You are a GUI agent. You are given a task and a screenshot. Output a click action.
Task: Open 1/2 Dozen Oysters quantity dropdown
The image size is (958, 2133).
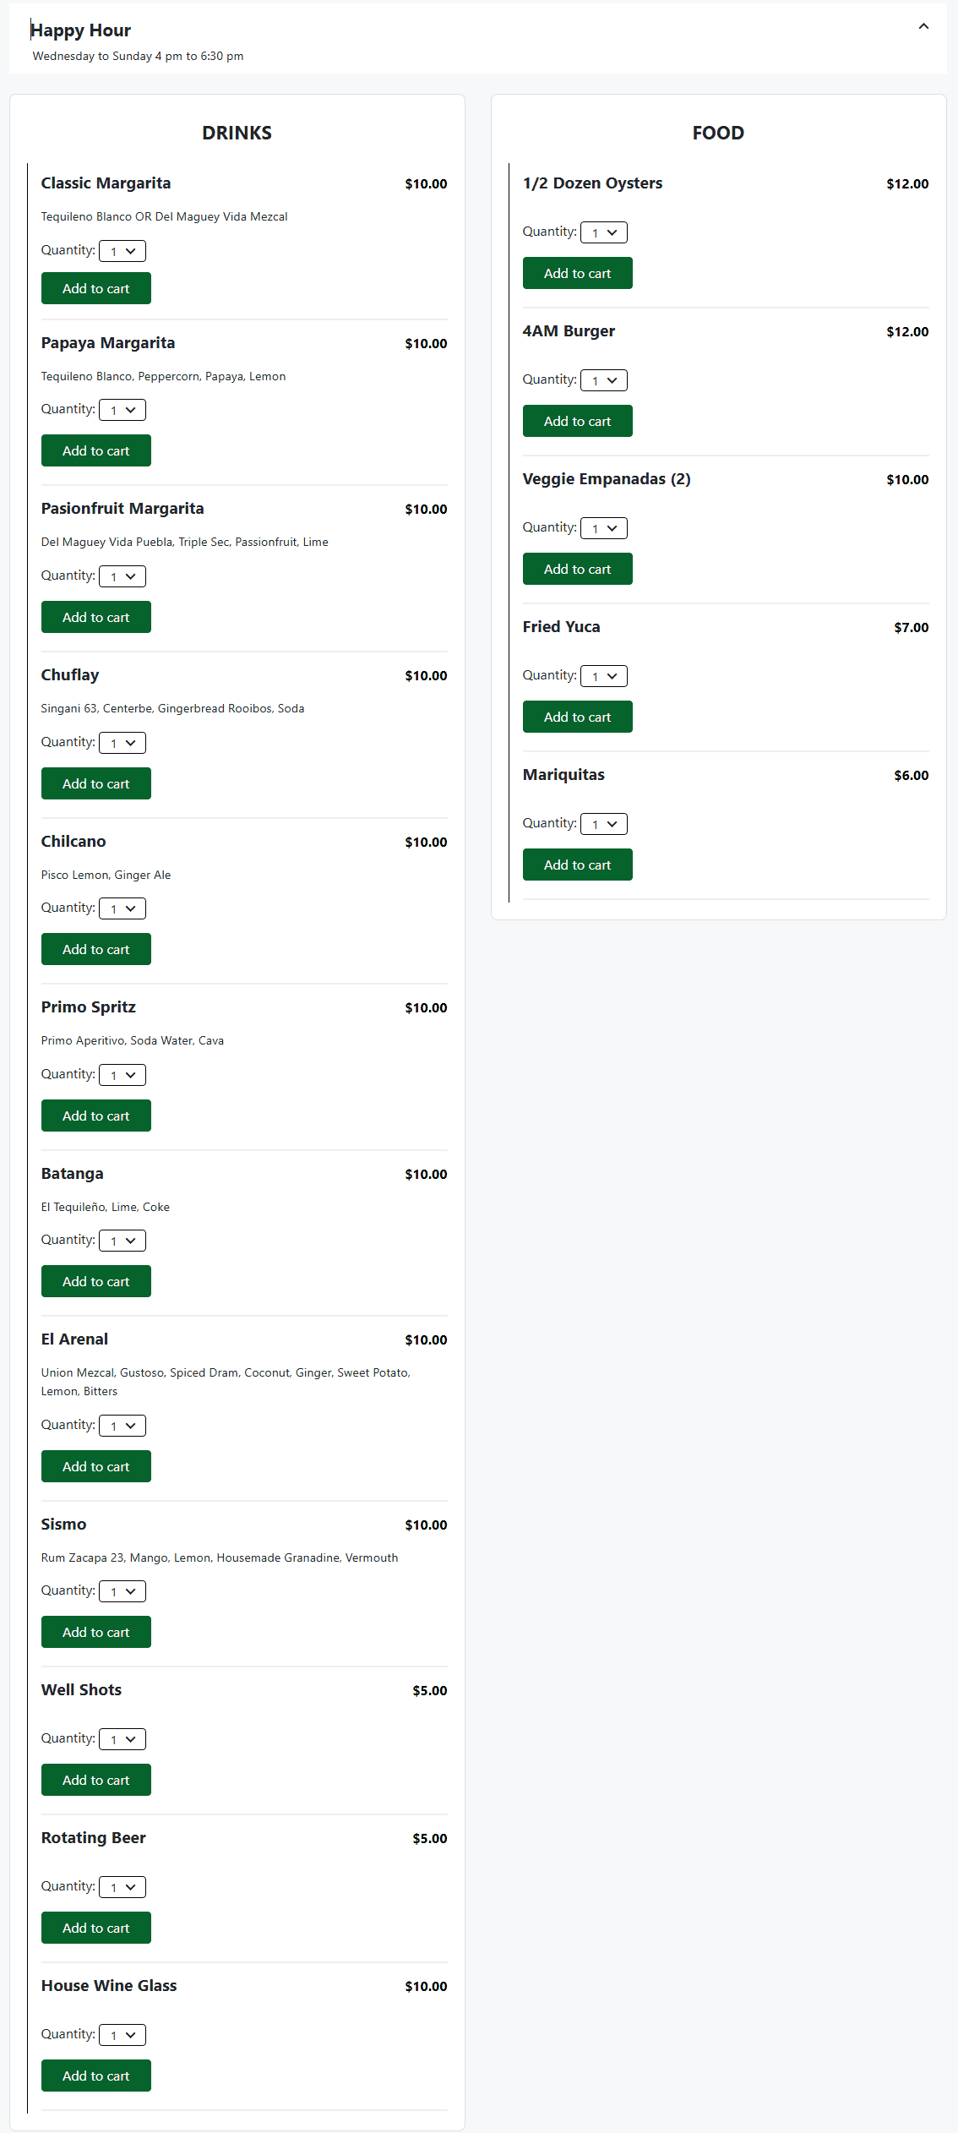[604, 232]
